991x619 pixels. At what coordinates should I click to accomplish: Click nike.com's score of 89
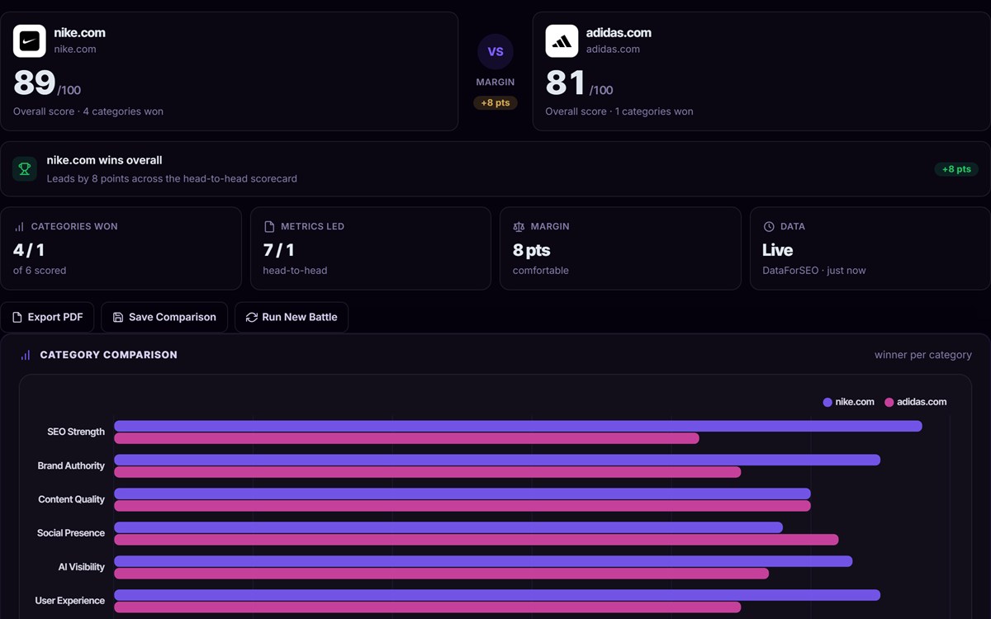coord(34,83)
